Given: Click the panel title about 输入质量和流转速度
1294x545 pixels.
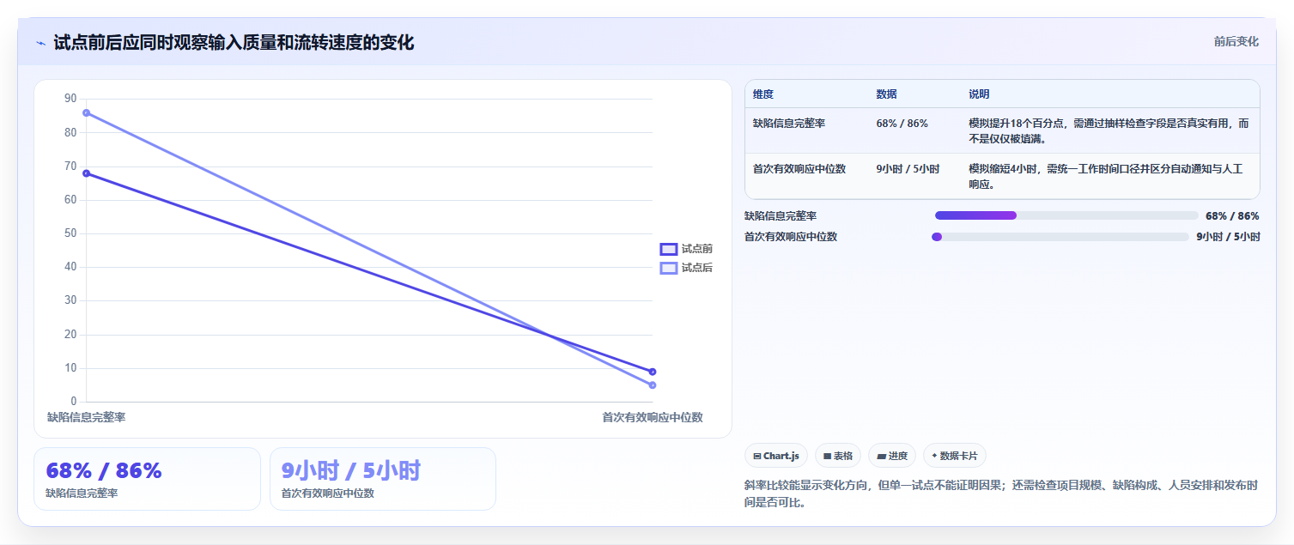Looking at the screenshot, I should click(x=234, y=42).
